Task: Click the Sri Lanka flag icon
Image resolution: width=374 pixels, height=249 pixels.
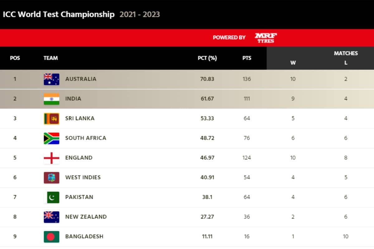Action: [51, 118]
